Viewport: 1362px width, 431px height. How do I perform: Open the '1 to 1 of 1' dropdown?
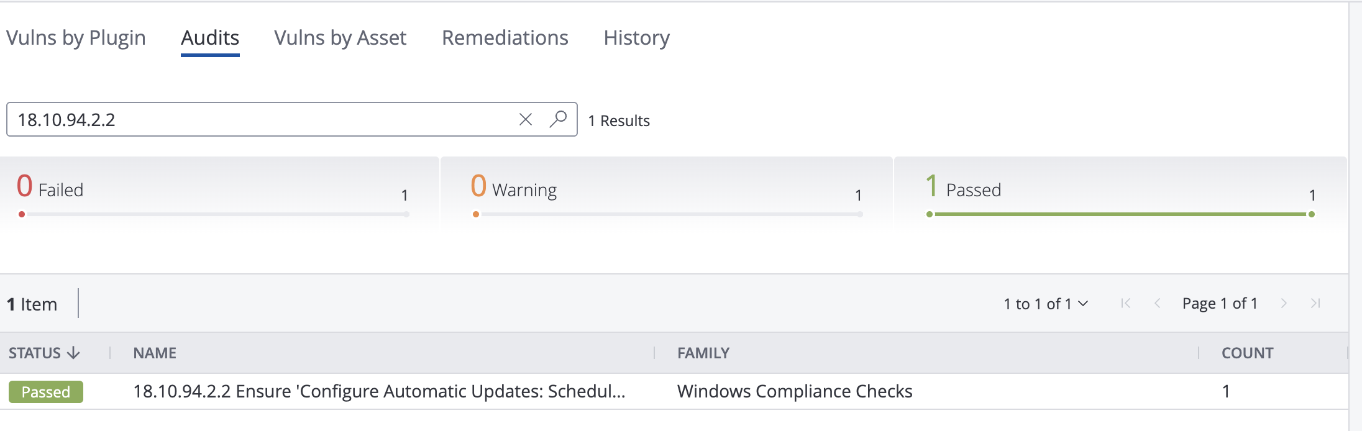(1046, 304)
